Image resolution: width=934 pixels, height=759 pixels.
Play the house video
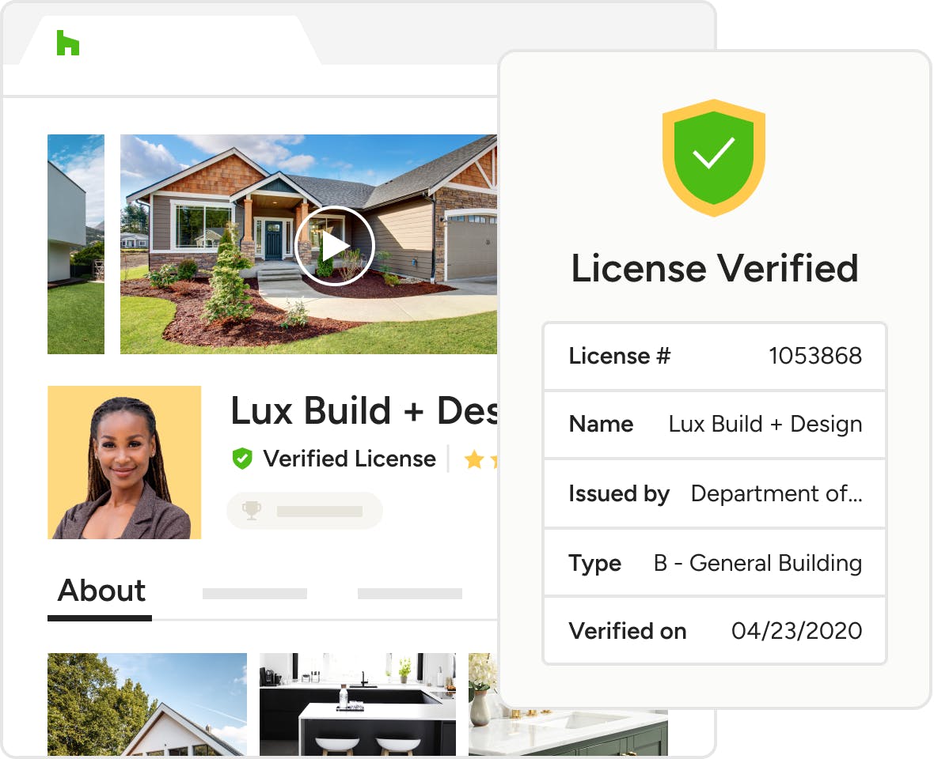[334, 246]
